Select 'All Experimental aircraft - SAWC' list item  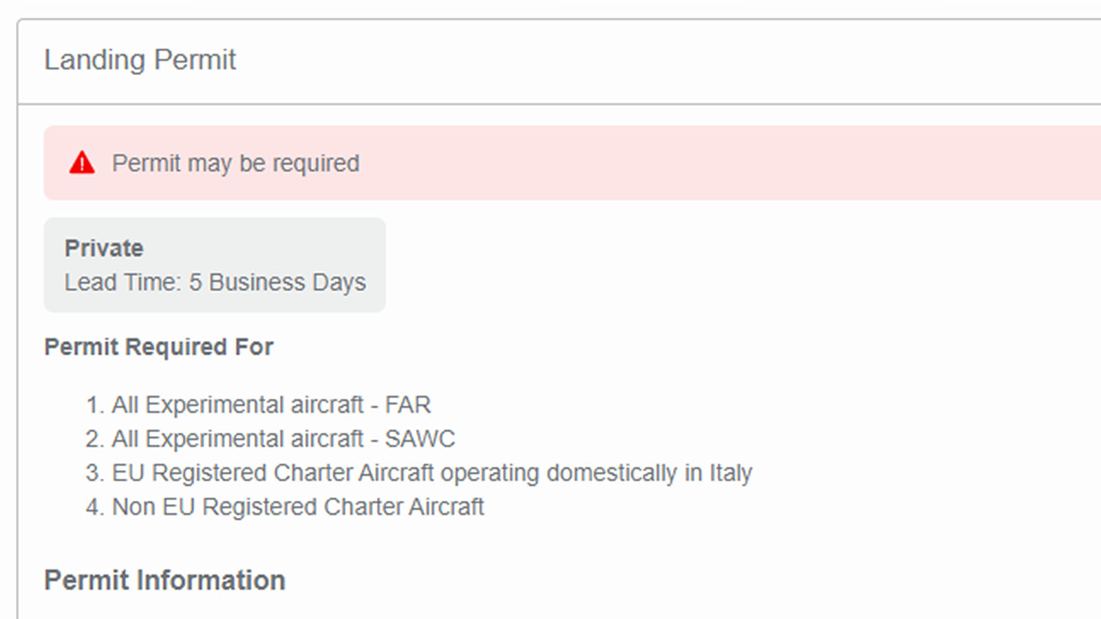(283, 439)
